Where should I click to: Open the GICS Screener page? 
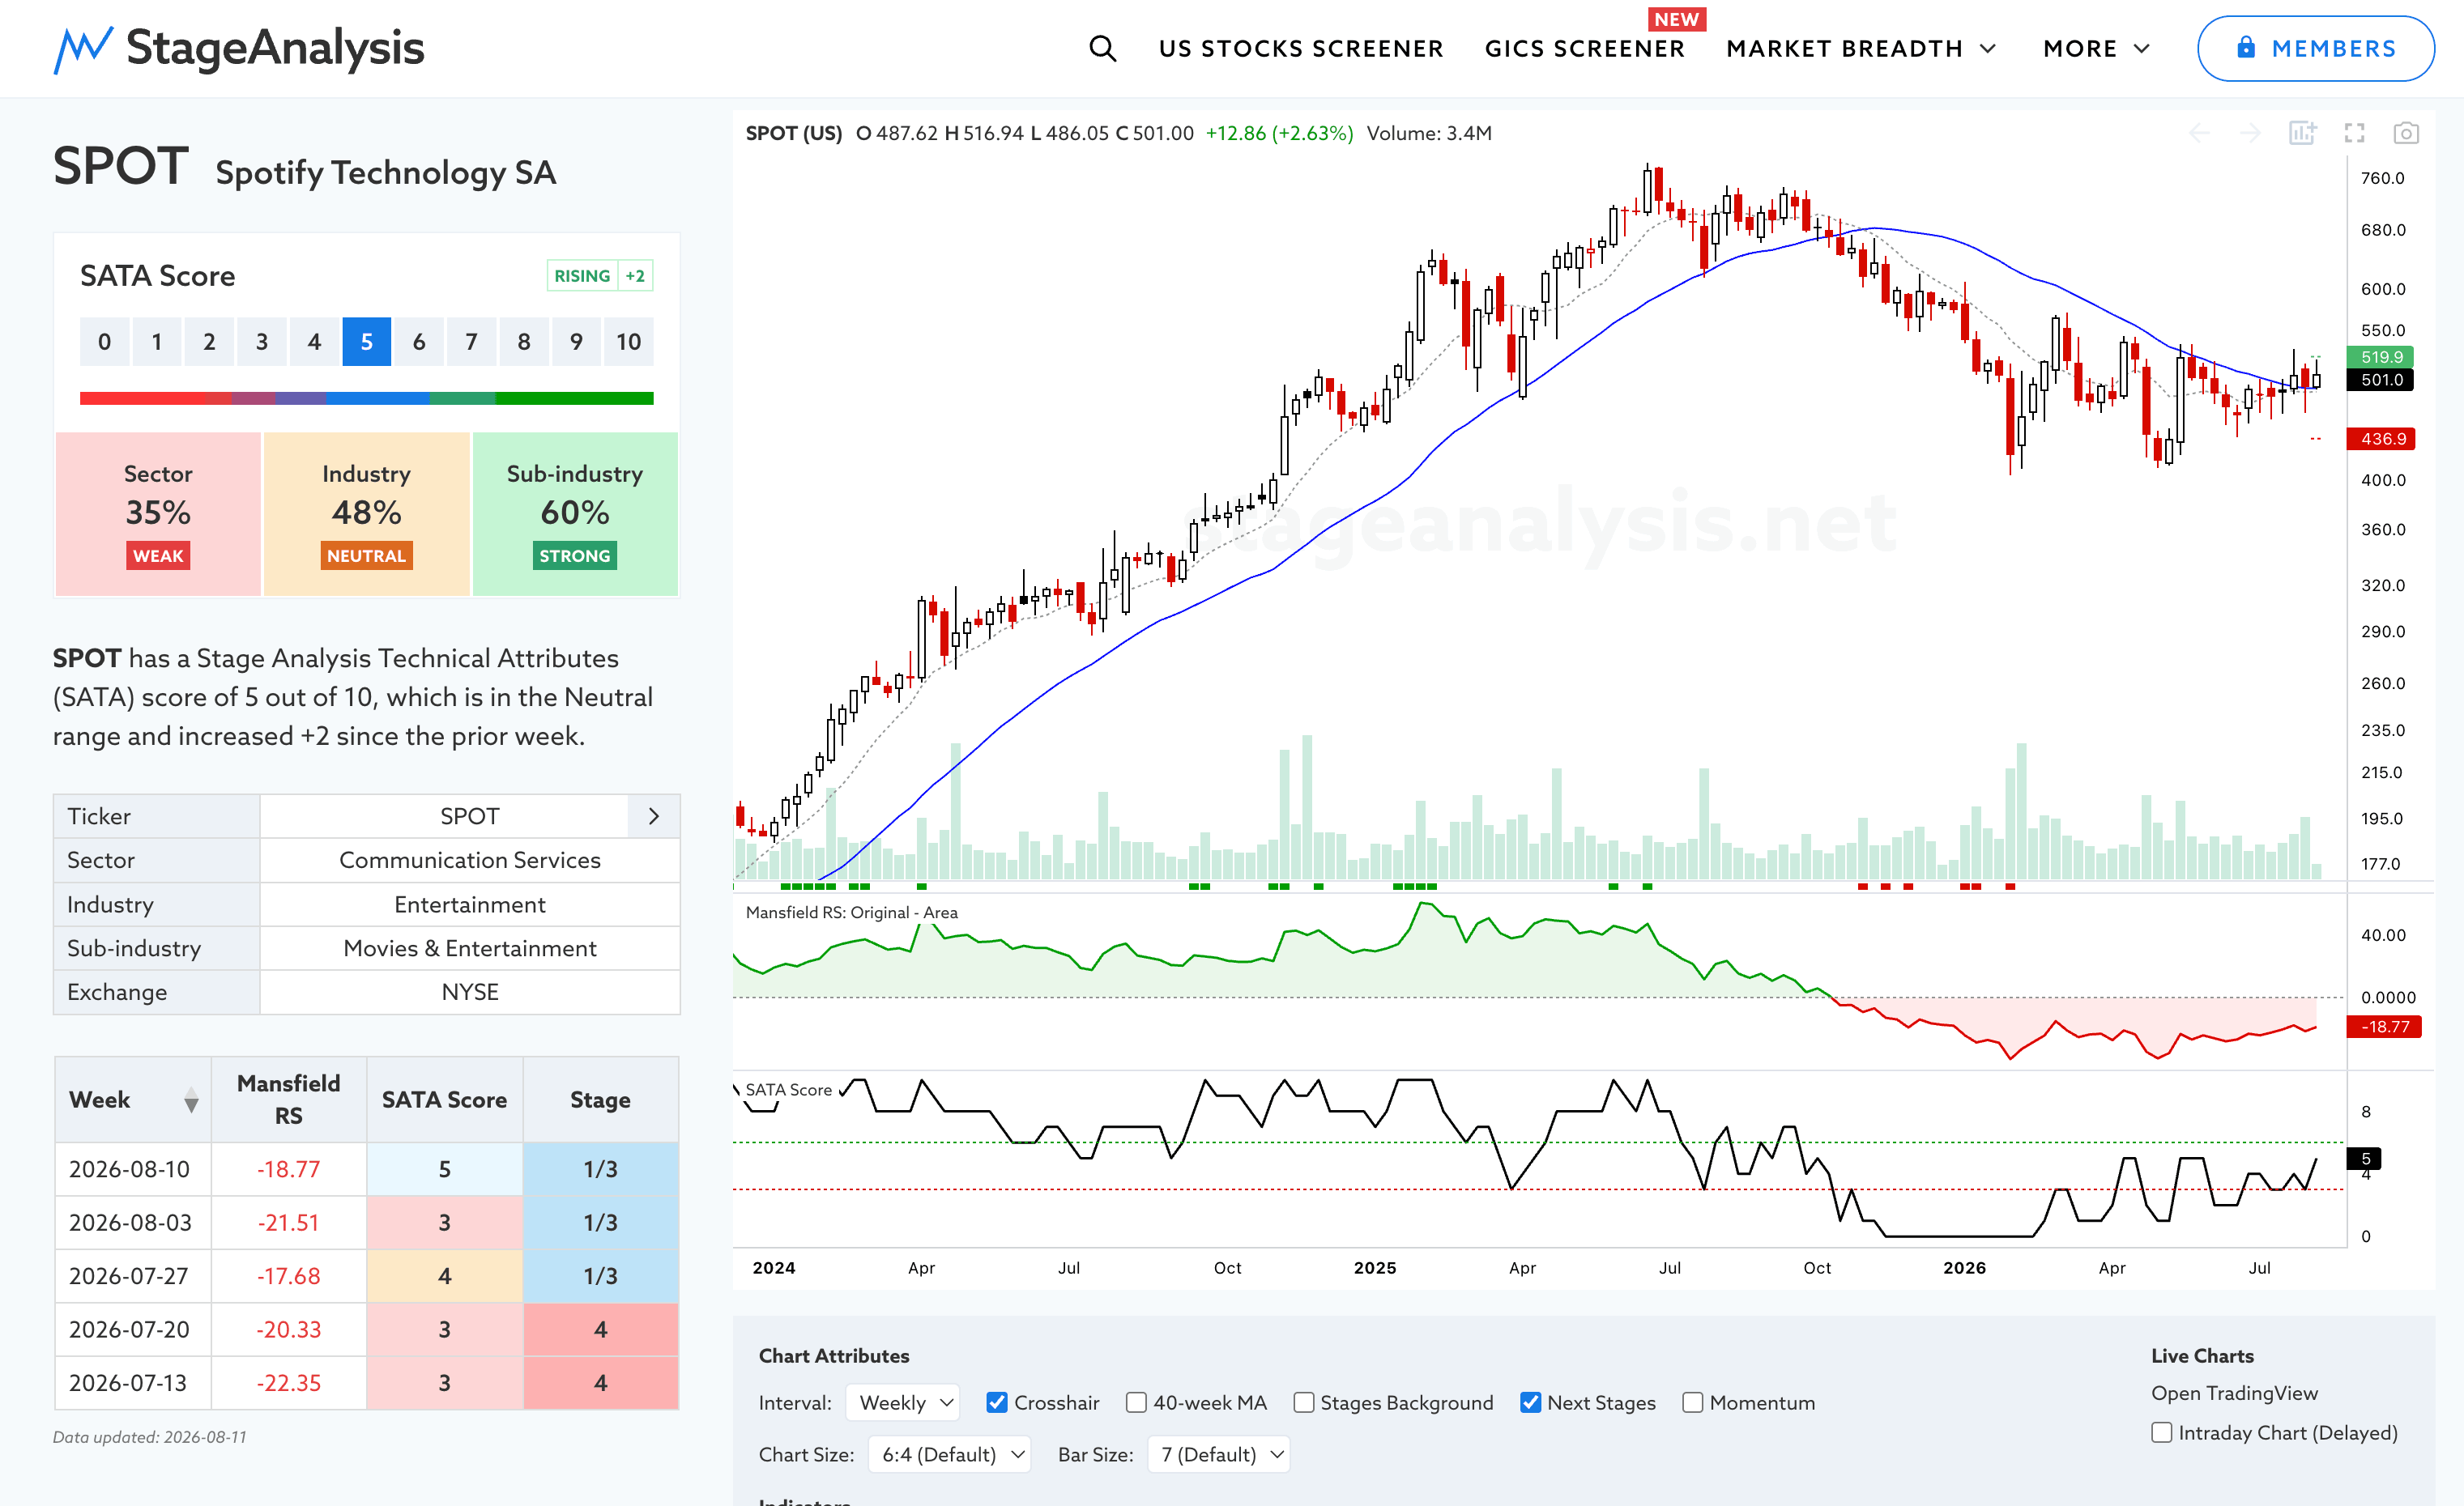[x=1584, y=48]
